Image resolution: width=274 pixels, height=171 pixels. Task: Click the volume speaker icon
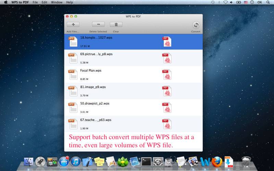click(x=232, y=2)
